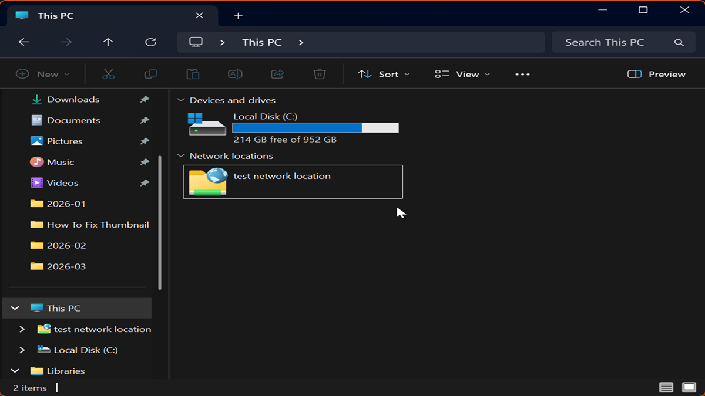Click the Delete trash icon

[319, 74]
